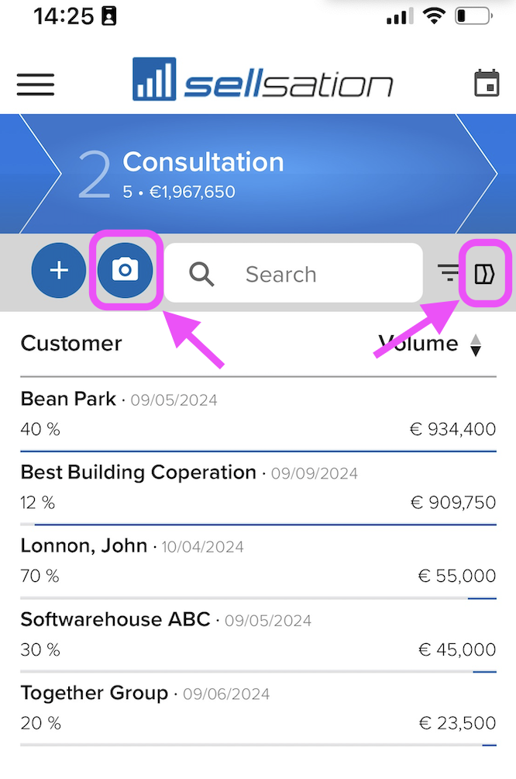
Task: Open the Bean Park deal
Action: point(258,414)
